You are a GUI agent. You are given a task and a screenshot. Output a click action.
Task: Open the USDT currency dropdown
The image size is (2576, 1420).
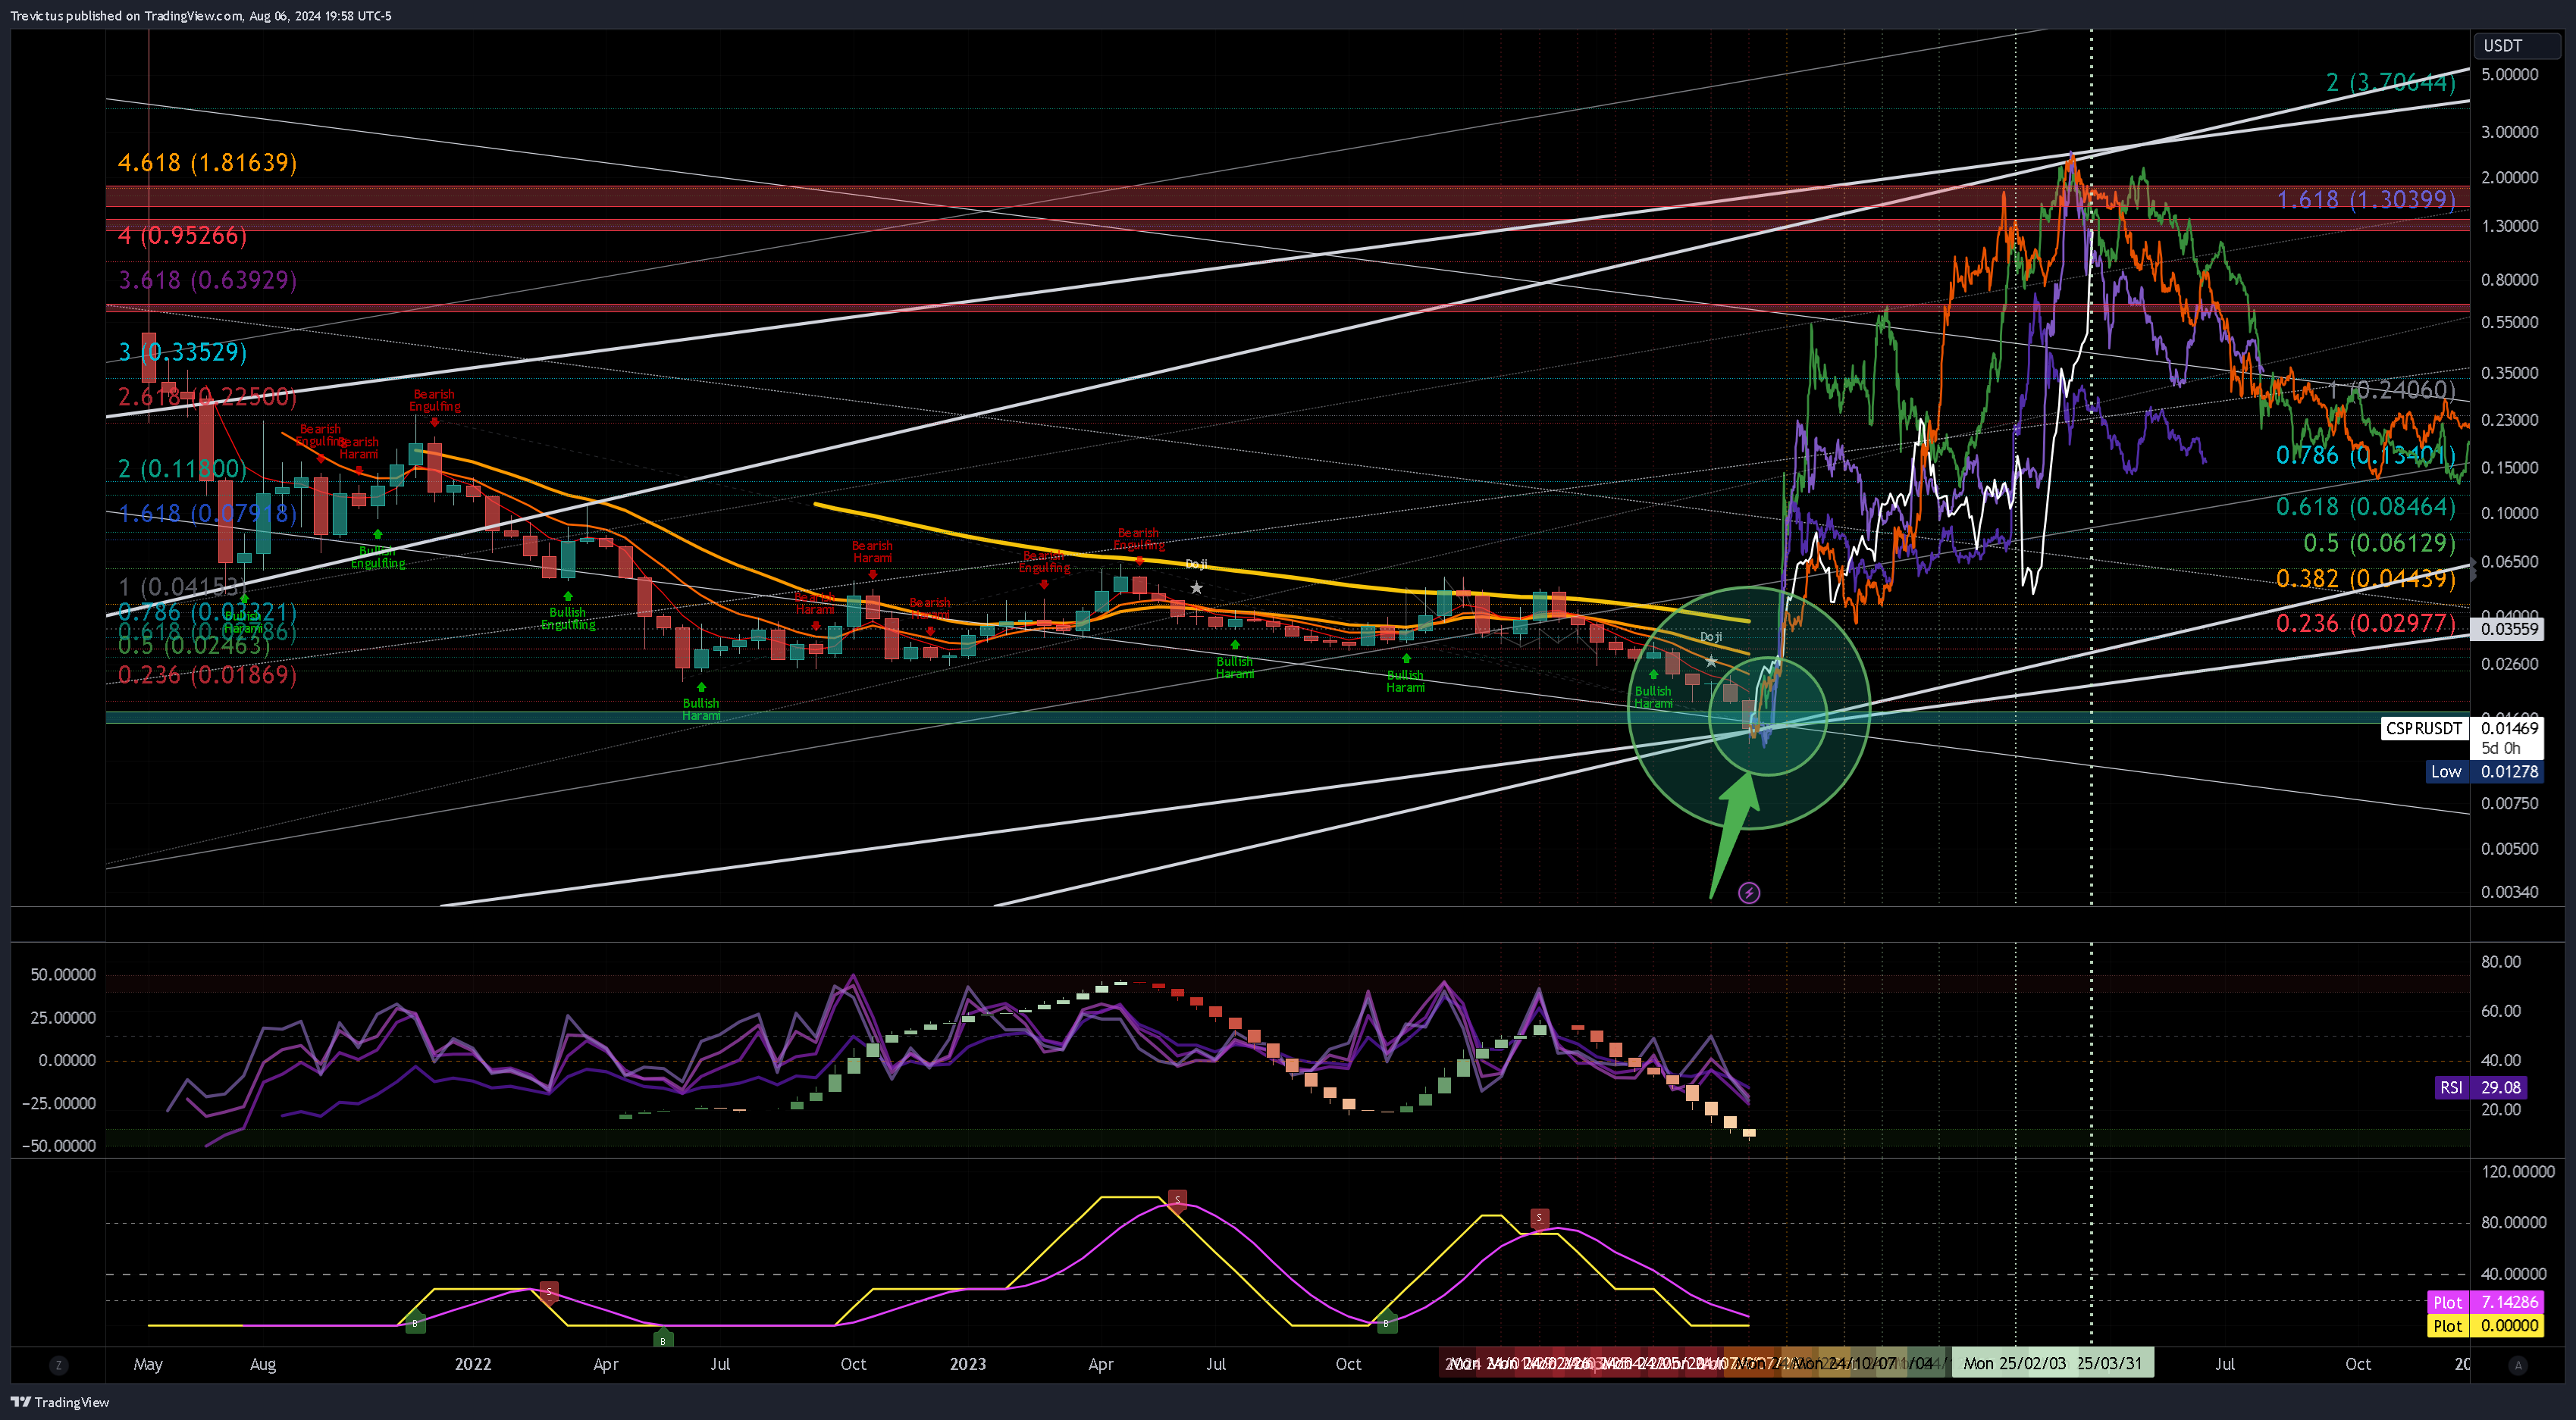[x=2516, y=45]
